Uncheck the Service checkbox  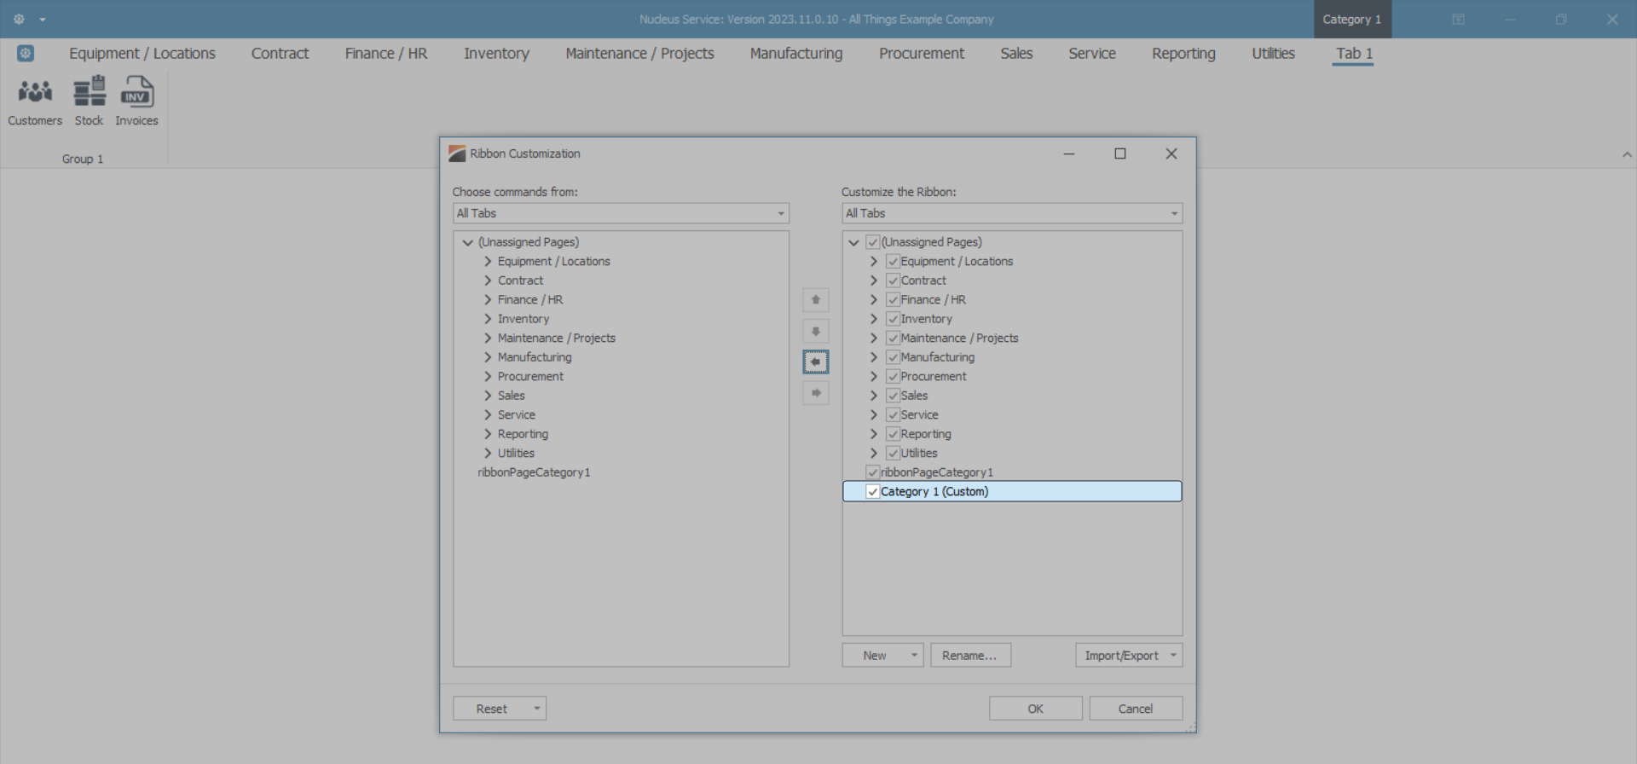click(893, 415)
